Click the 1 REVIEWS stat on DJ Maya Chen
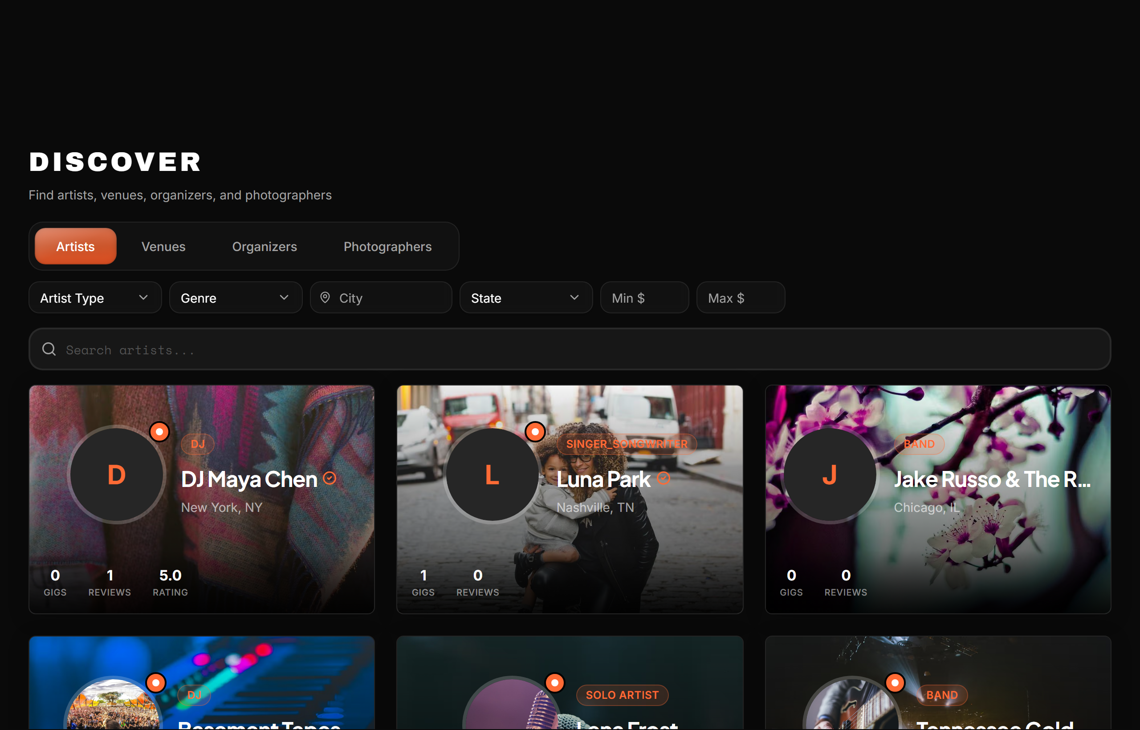The height and width of the screenshot is (730, 1140). pyautogui.click(x=110, y=583)
